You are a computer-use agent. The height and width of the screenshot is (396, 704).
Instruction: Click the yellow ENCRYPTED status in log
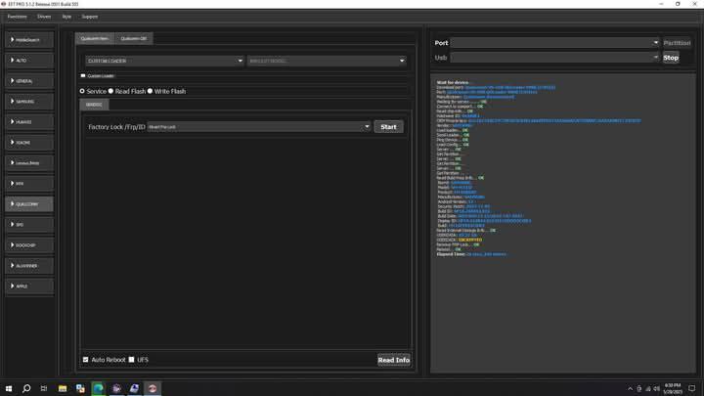pyautogui.click(x=470, y=240)
